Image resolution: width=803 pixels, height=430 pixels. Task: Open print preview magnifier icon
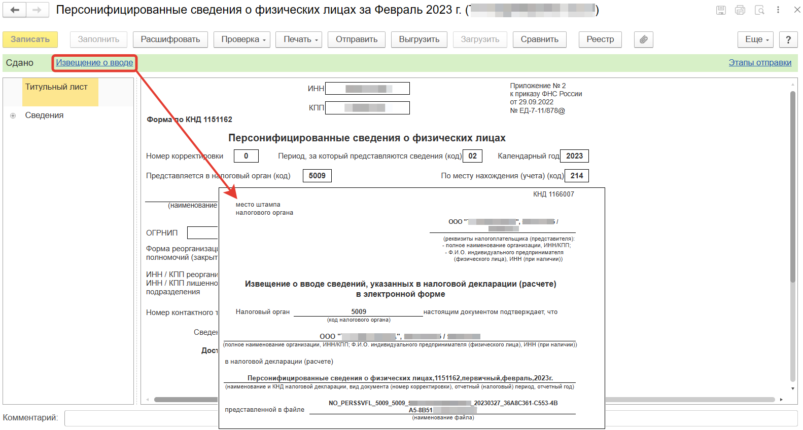(x=759, y=10)
